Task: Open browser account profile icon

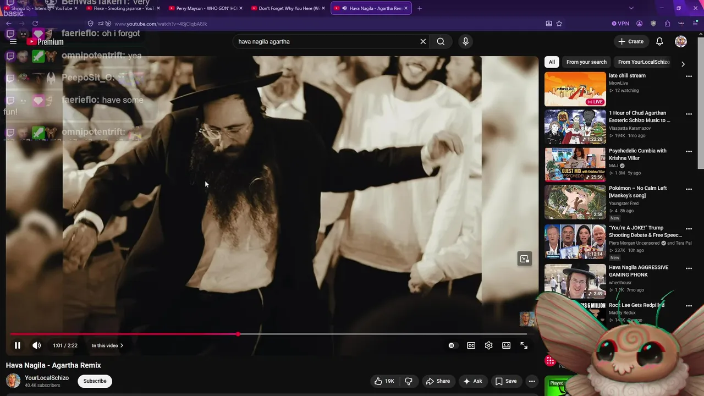Action: coord(639,24)
